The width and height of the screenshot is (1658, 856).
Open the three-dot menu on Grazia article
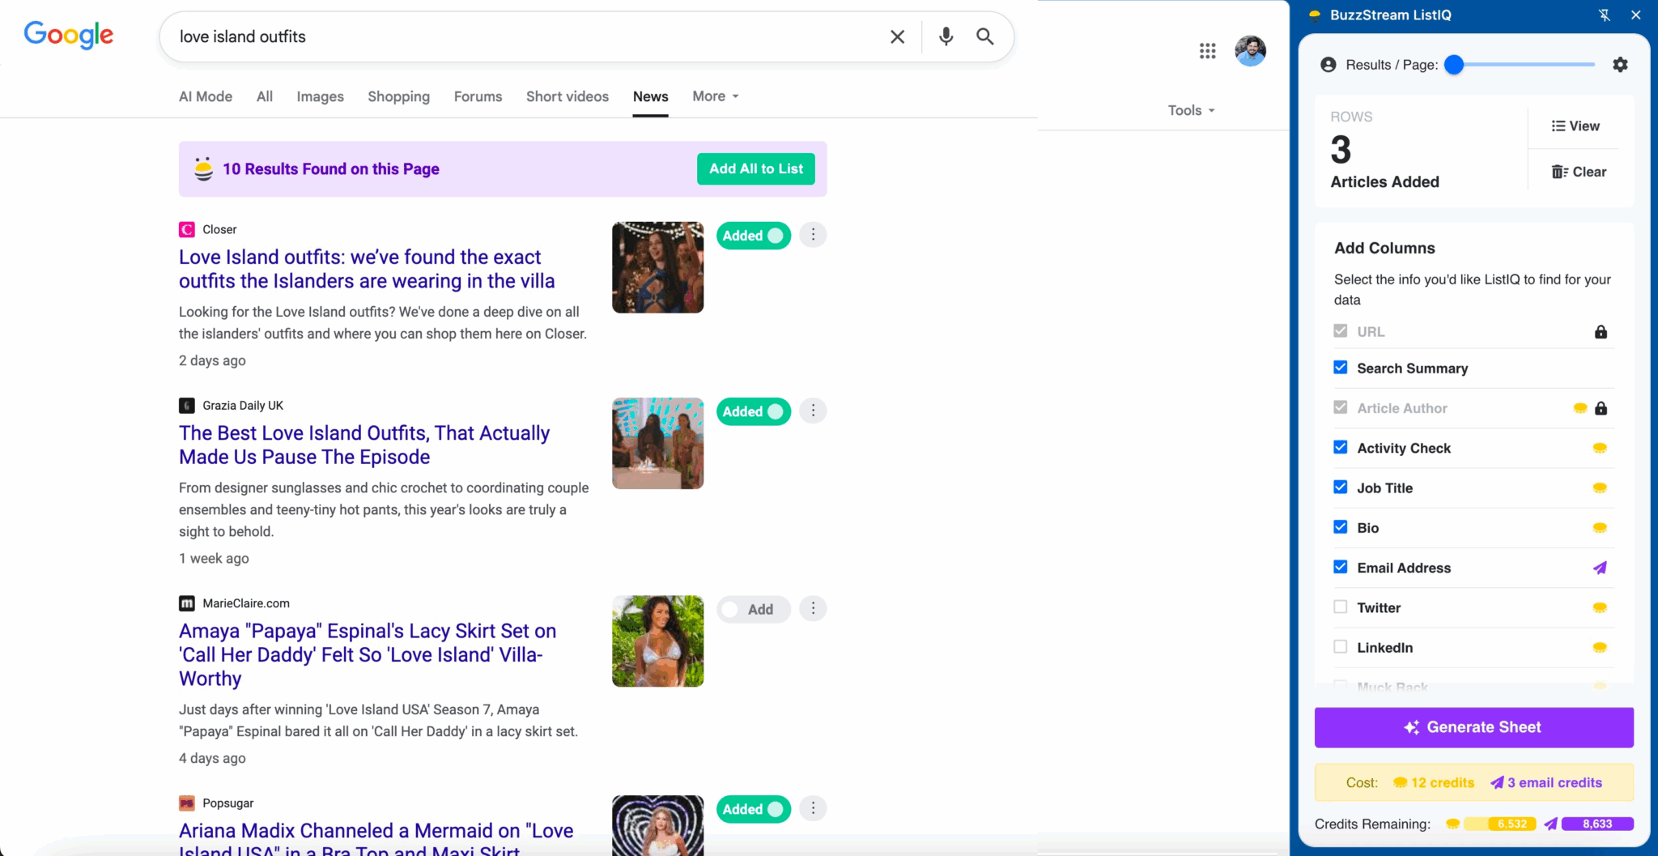813,411
